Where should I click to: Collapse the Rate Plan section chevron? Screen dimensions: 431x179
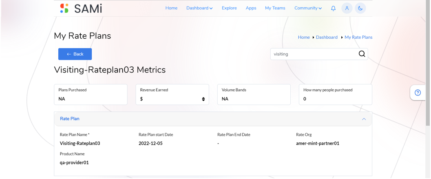click(364, 119)
